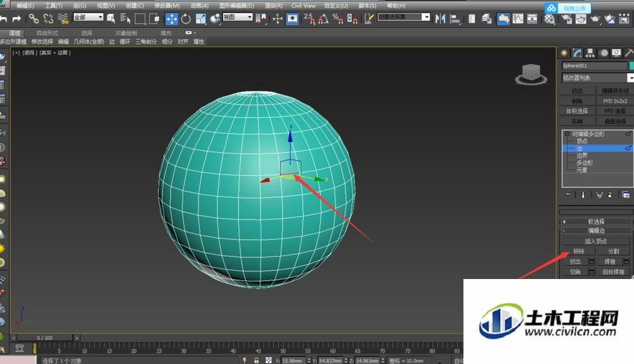Toggle keyboard shortcut override icon

[292, 18]
